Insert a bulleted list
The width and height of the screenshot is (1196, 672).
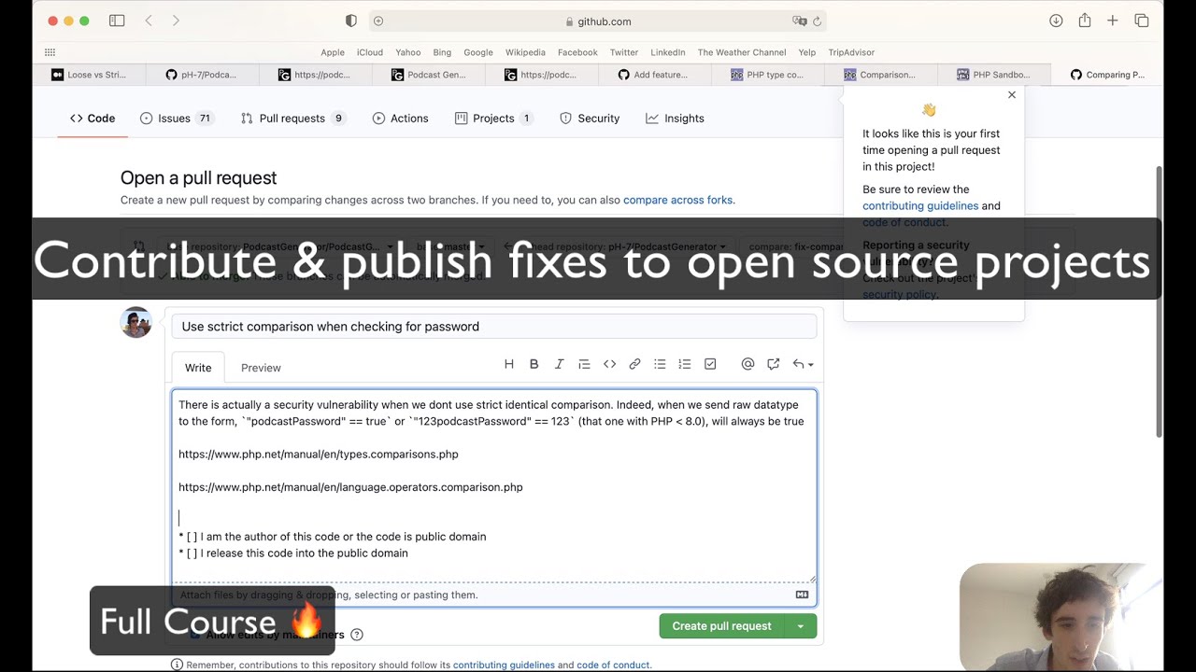[660, 364]
